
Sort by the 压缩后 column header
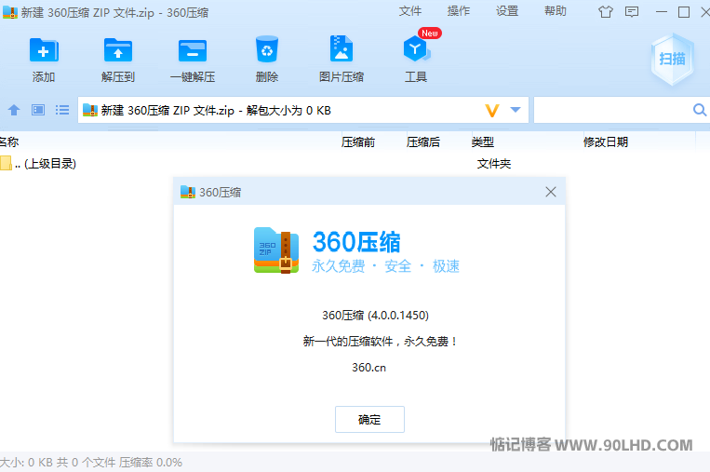pyautogui.click(x=423, y=142)
